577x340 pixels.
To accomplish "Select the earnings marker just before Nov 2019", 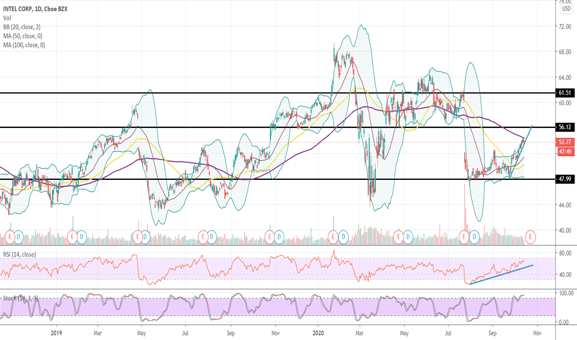I will (x=270, y=237).
